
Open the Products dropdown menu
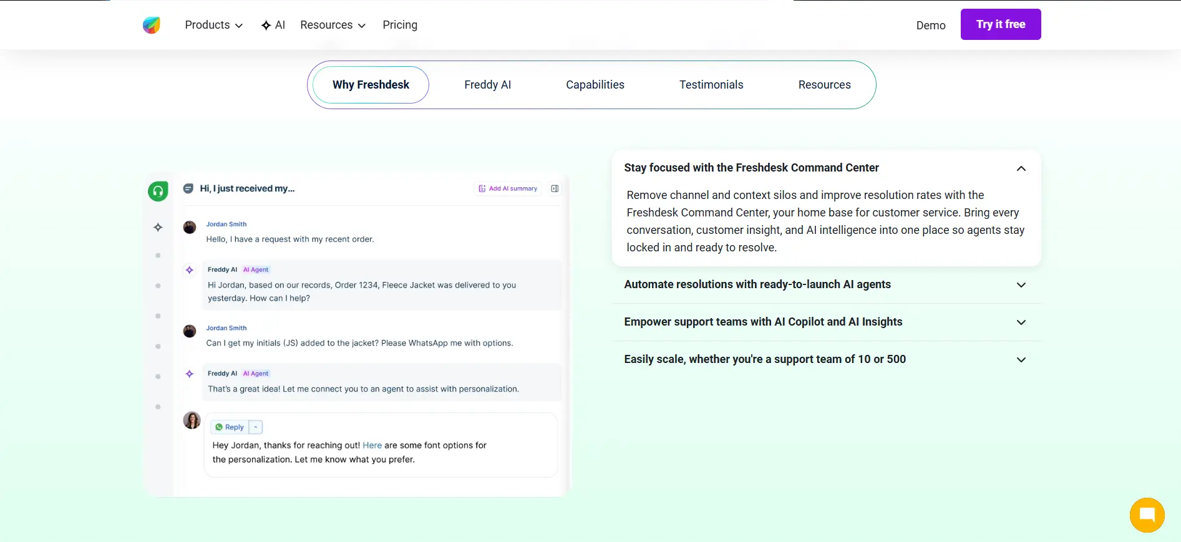(213, 25)
